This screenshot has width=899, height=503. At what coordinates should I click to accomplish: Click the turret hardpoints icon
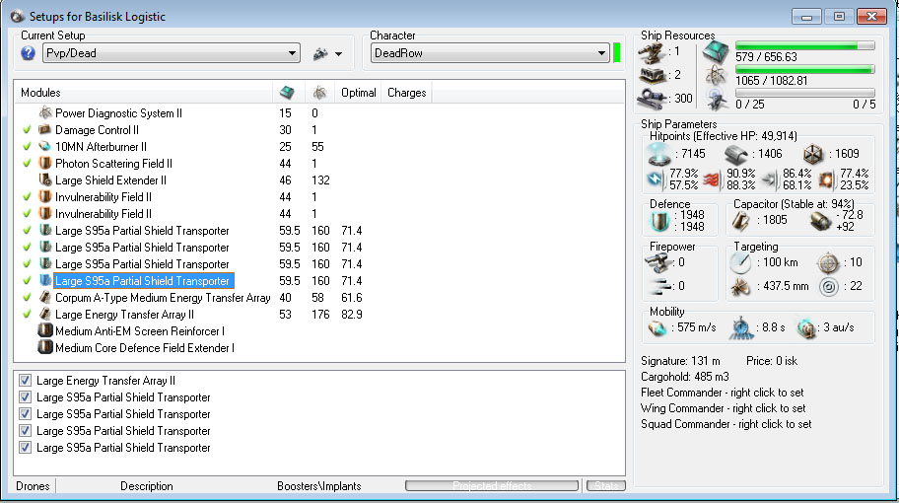[x=652, y=54]
